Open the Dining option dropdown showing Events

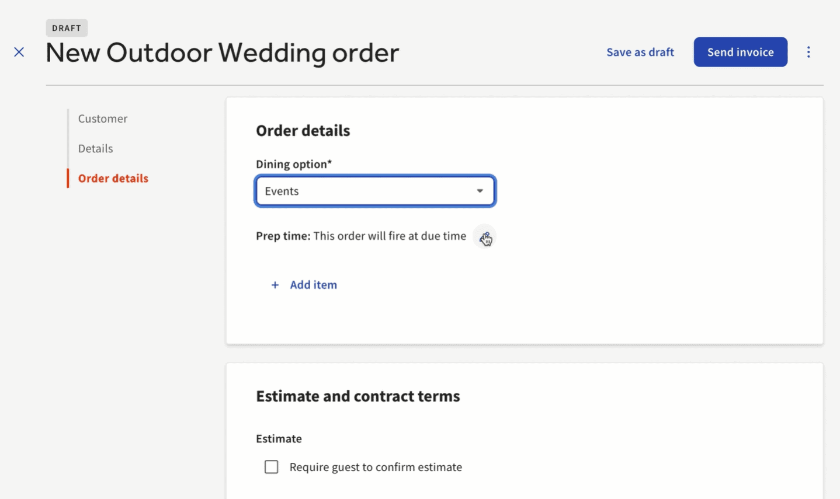(375, 191)
